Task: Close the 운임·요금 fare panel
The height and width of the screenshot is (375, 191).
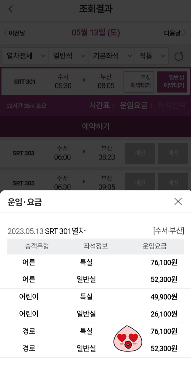Action: tap(178, 201)
